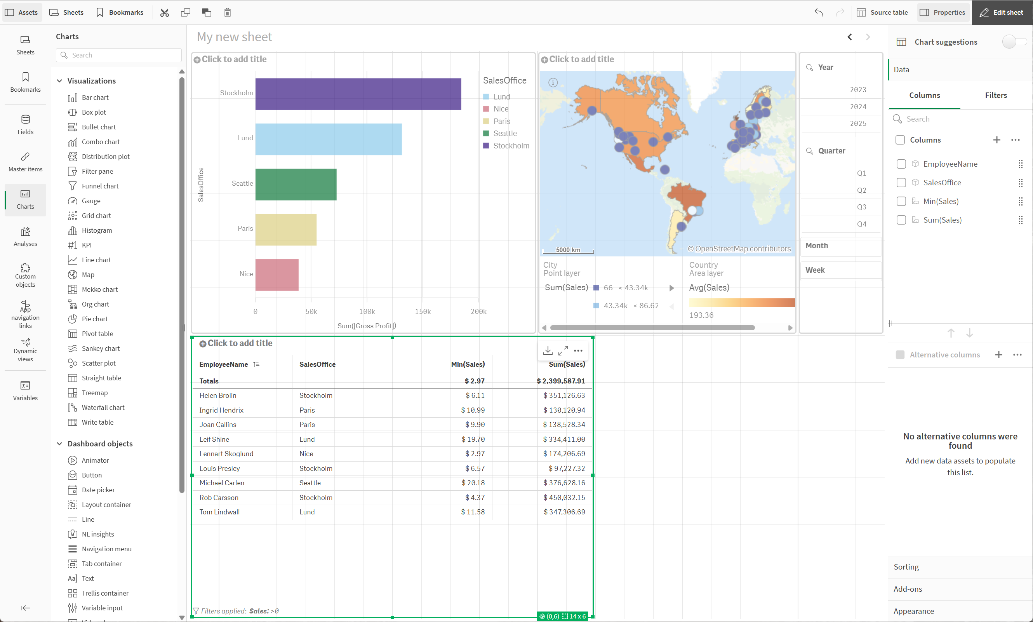Screen dimensions: 1033x622
Task: Switch to the Filters tab
Action: pos(996,95)
